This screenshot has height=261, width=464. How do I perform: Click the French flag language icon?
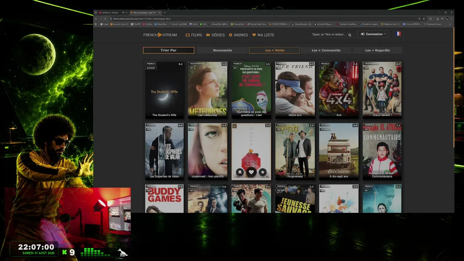point(398,34)
